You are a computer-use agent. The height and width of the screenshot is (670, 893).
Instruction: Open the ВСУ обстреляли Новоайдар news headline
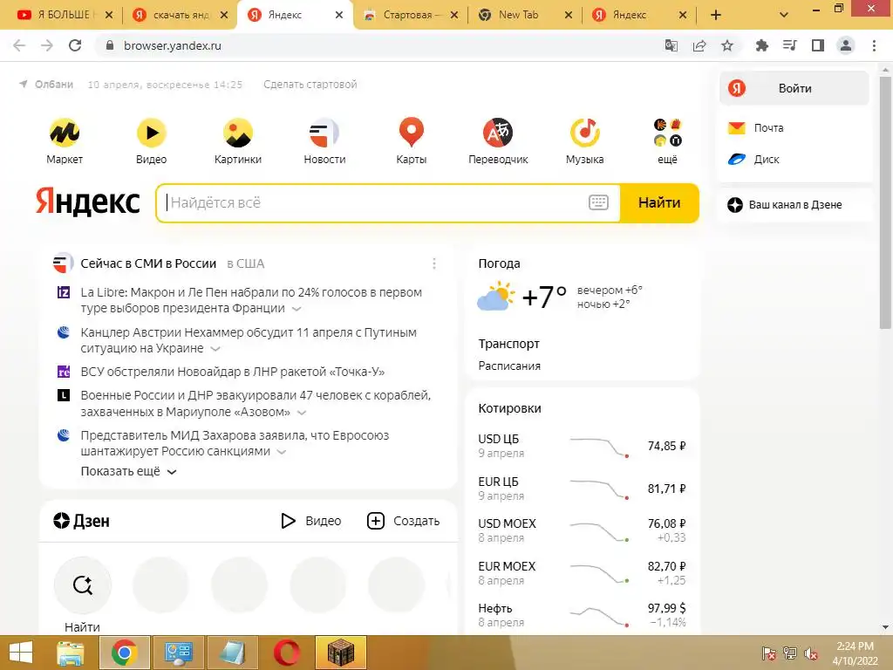232,372
